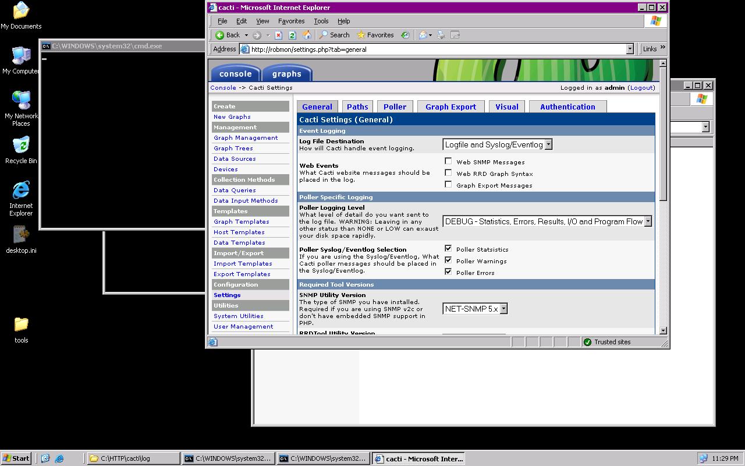The width and height of the screenshot is (745, 466).
Task: Stop page loading with the Stop icon
Action: [x=278, y=35]
